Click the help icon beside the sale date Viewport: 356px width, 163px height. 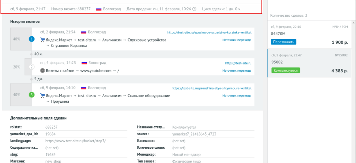194,9
